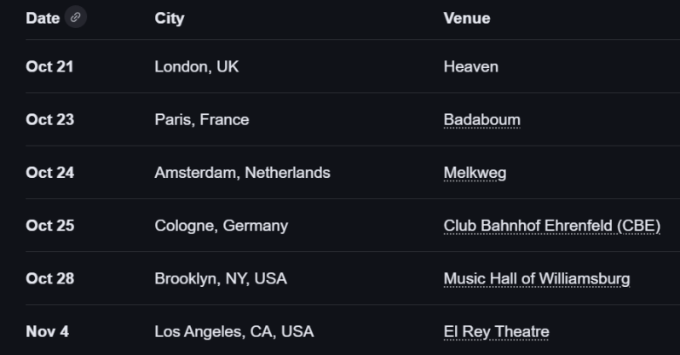Click the Cologne, Germany city cell
The height and width of the screenshot is (355, 680).
coord(221,226)
